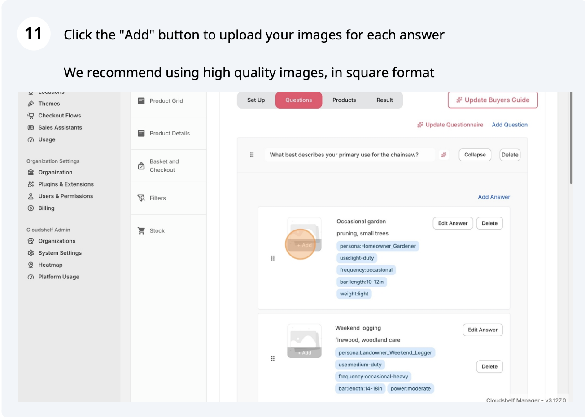Screen dimensions: 585x417
Task: Edit the chainsaw question text field
Action: coord(350,155)
